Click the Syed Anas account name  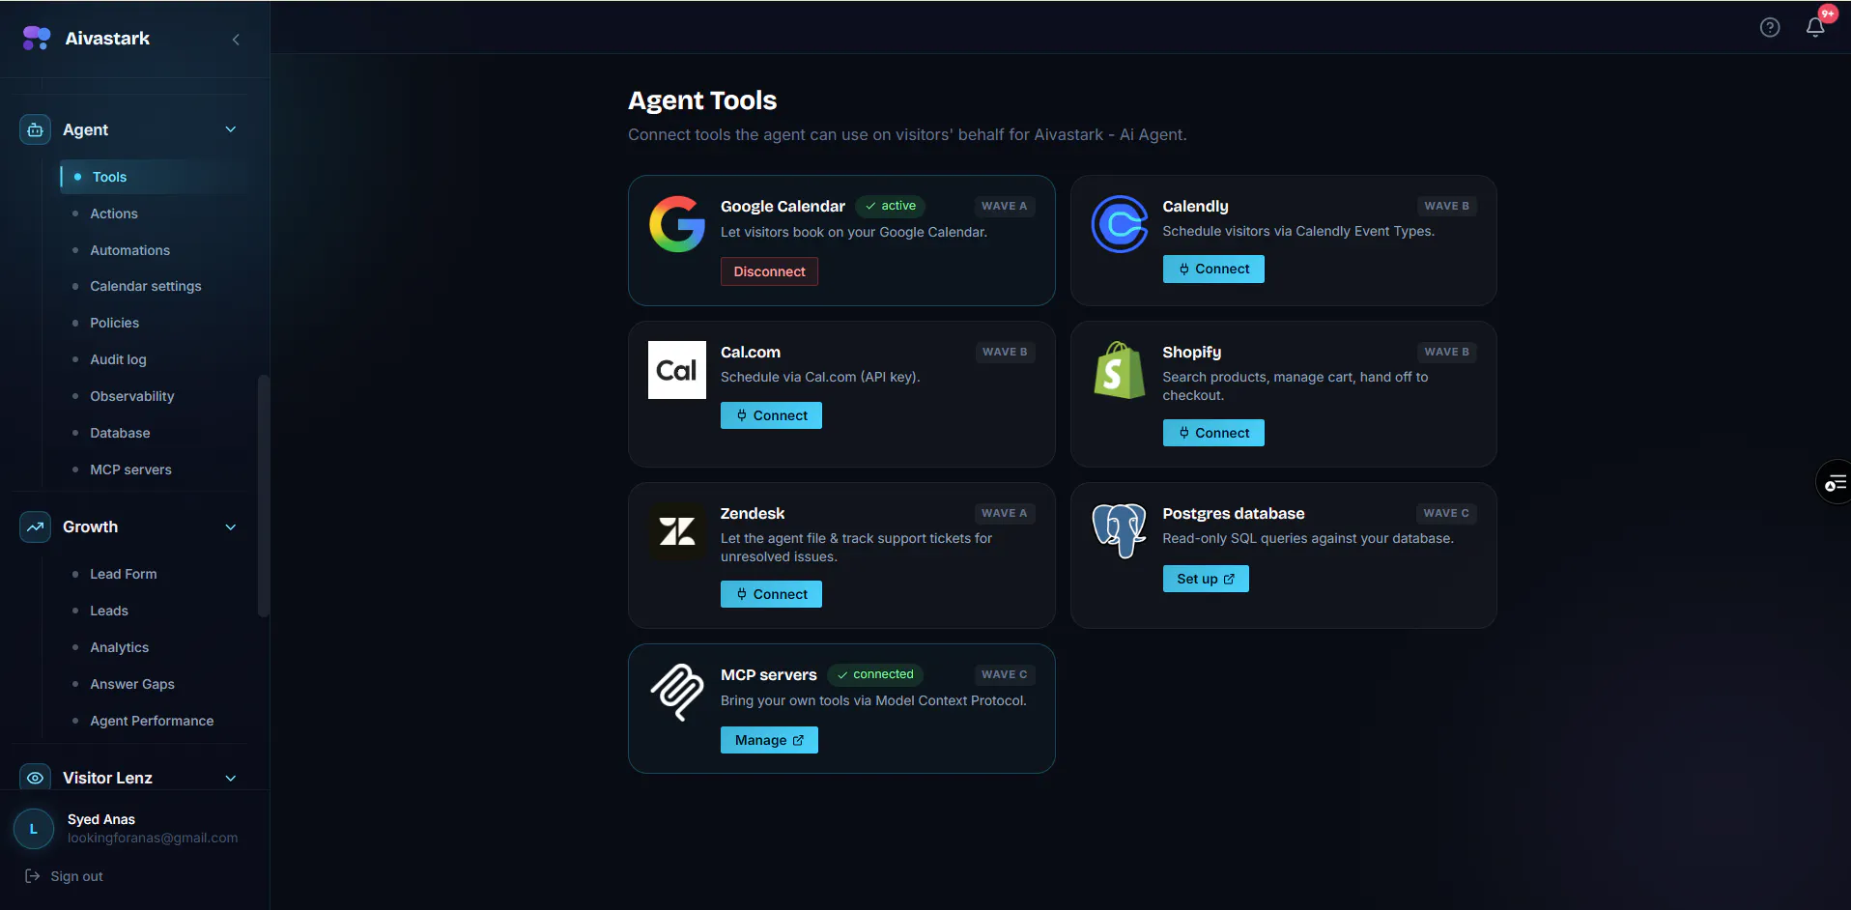[x=101, y=819]
